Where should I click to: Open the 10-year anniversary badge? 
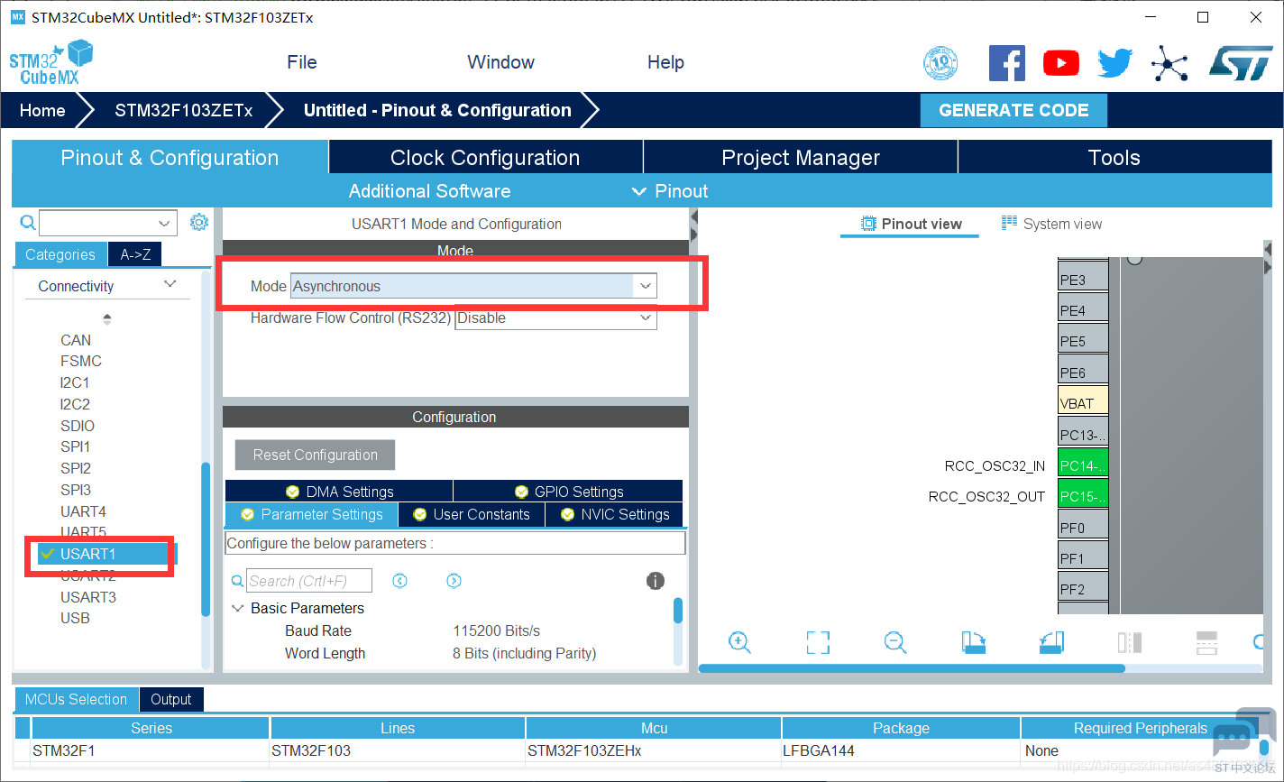tap(940, 63)
